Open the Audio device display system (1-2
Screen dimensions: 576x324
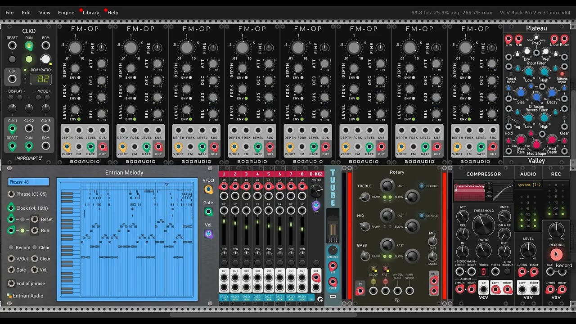(x=528, y=185)
